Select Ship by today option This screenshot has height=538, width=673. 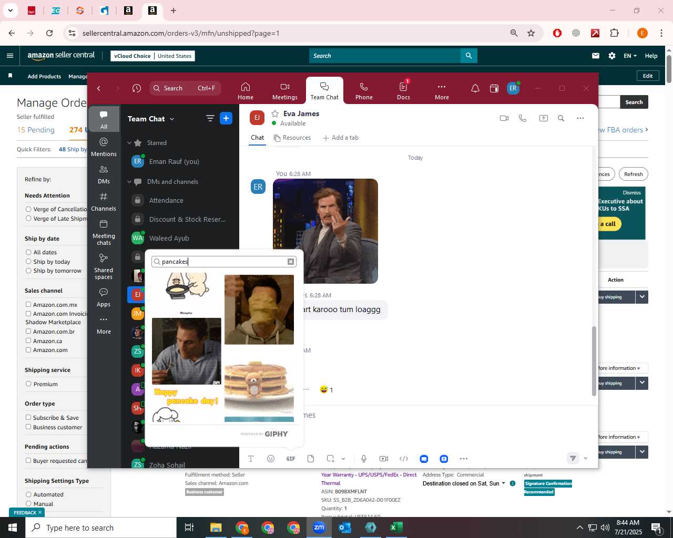click(28, 262)
